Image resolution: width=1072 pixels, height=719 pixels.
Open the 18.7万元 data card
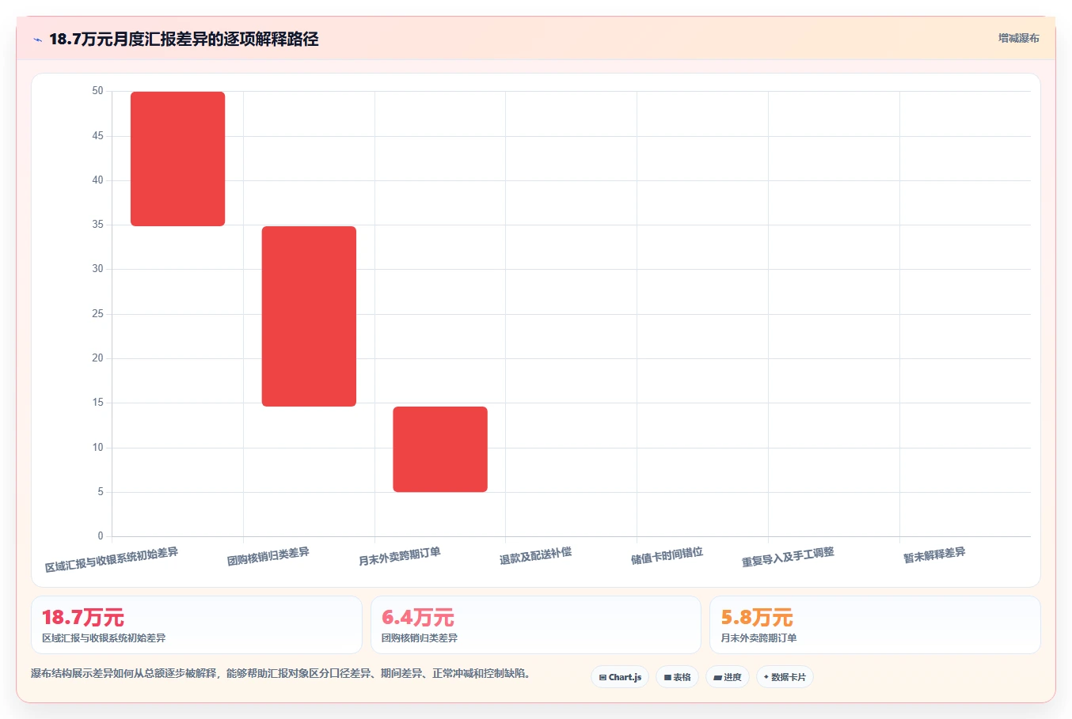196,625
